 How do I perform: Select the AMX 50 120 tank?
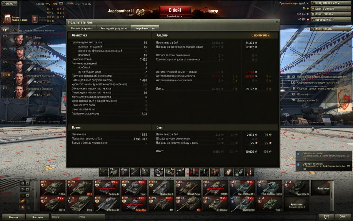point(242,204)
